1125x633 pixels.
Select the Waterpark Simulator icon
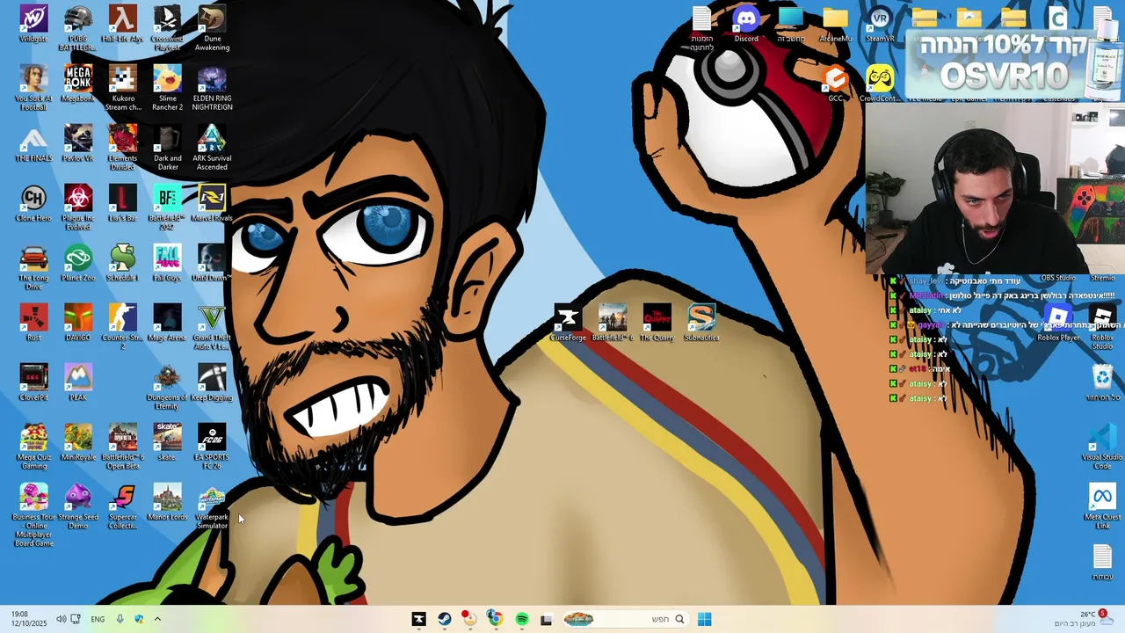[x=212, y=506]
